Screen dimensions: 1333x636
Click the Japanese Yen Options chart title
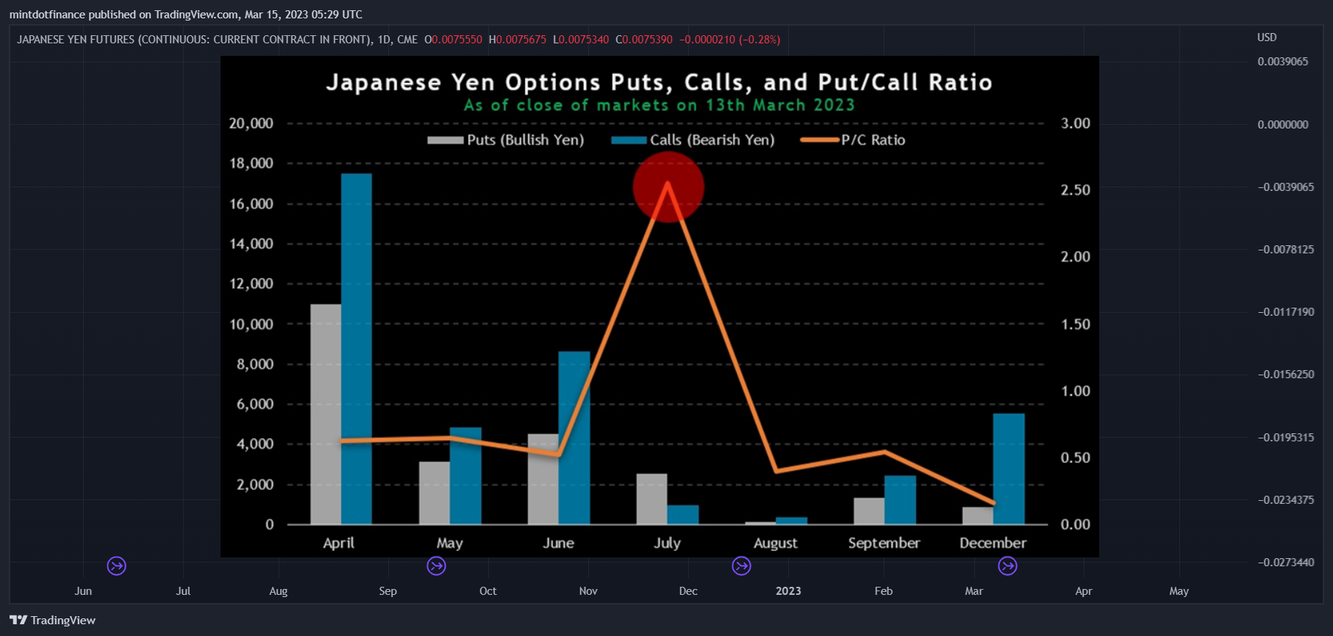click(x=659, y=82)
